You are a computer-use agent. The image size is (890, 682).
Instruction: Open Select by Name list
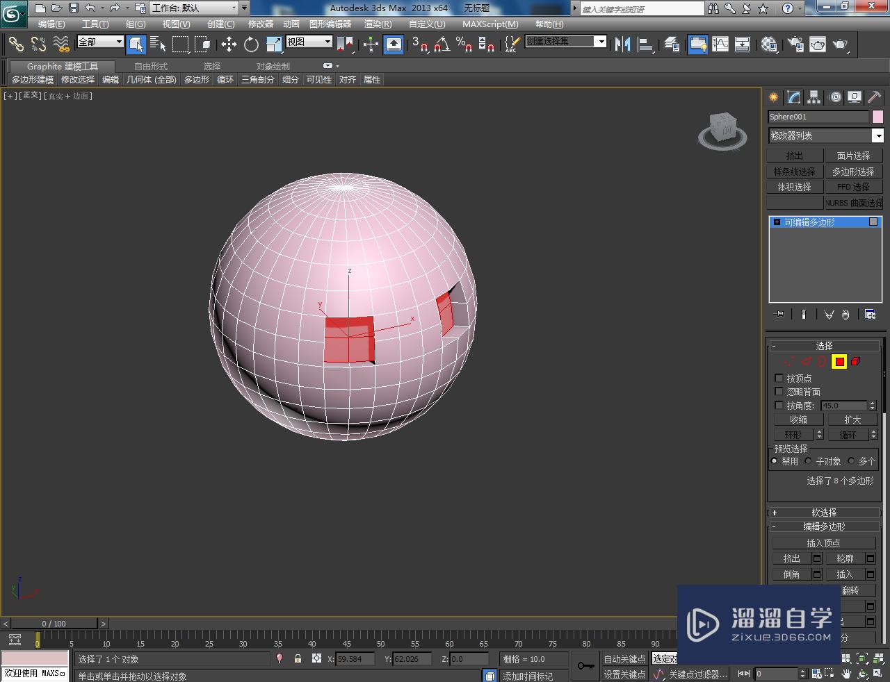158,44
